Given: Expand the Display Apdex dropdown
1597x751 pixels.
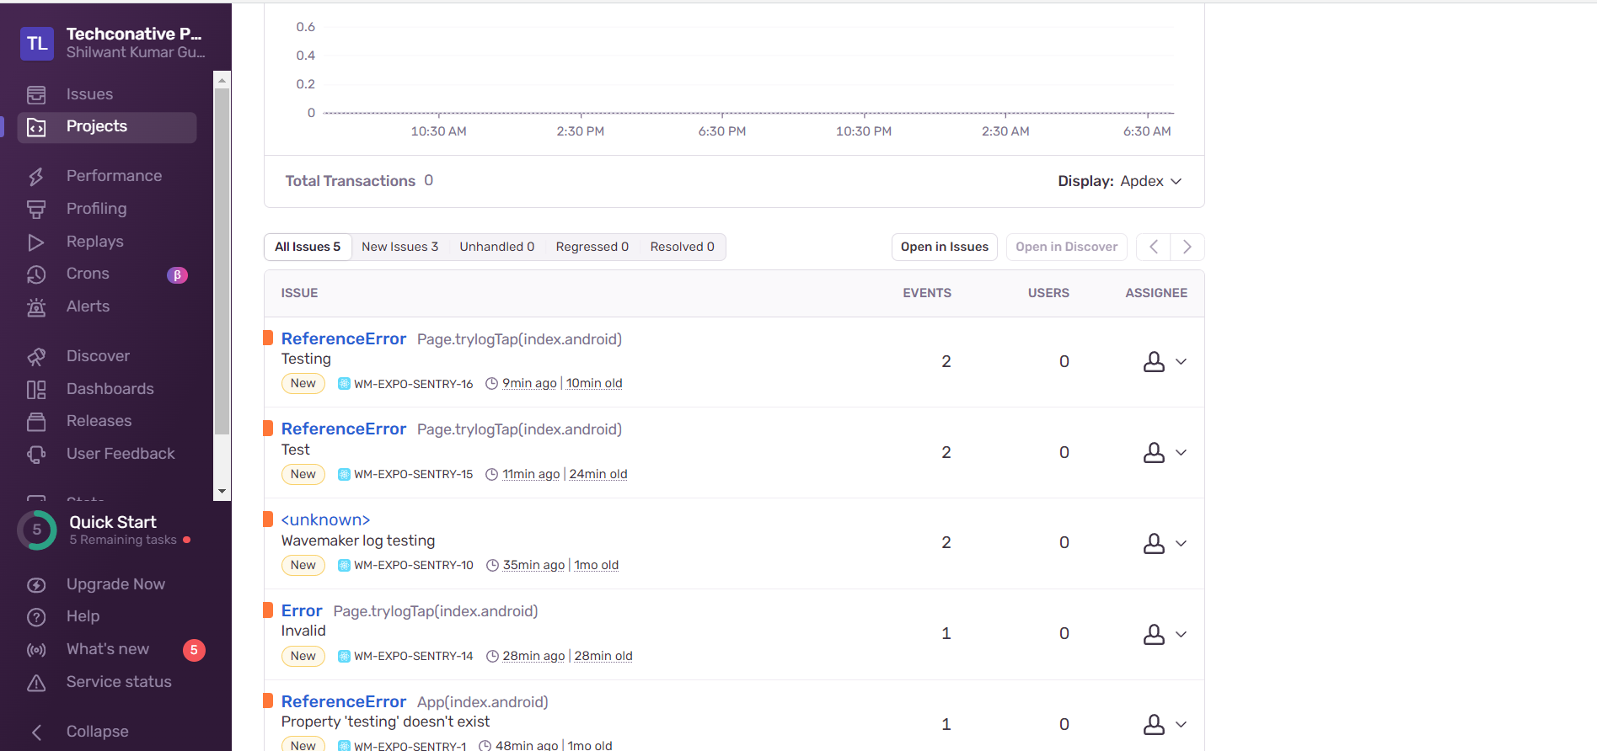Looking at the screenshot, I should pyautogui.click(x=1120, y=181).
